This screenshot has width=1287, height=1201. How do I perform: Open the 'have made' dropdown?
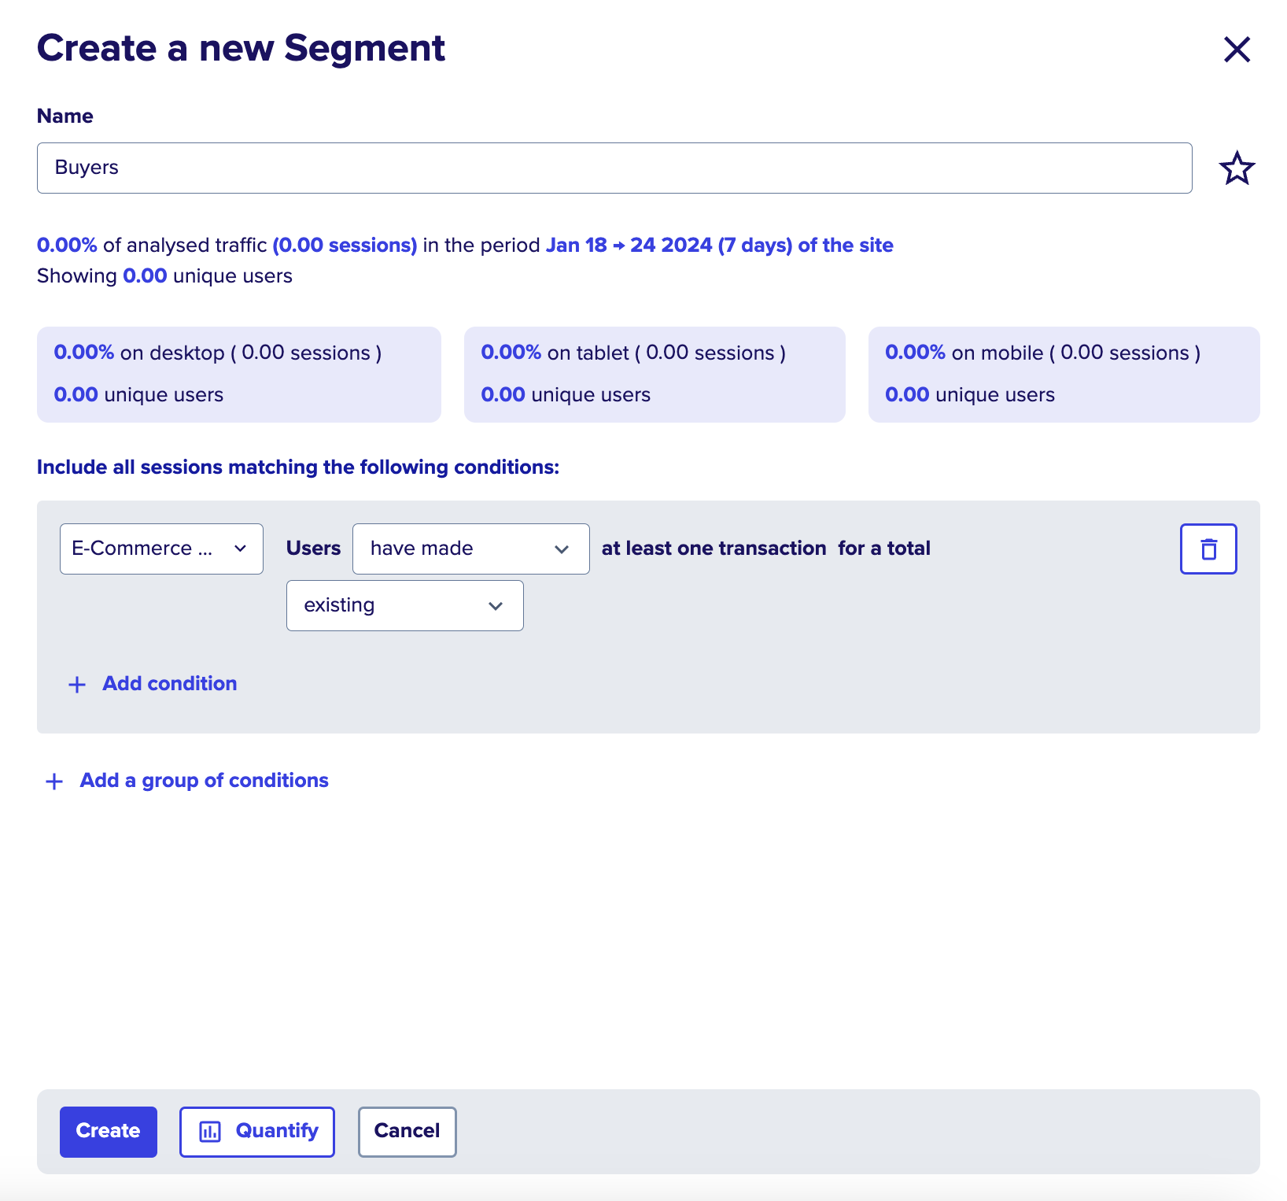coord(470,549)
